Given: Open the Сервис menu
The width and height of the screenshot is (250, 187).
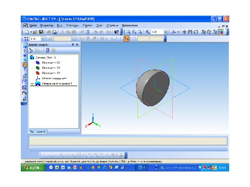Looking at the screenshot, I should coord(87,25).
